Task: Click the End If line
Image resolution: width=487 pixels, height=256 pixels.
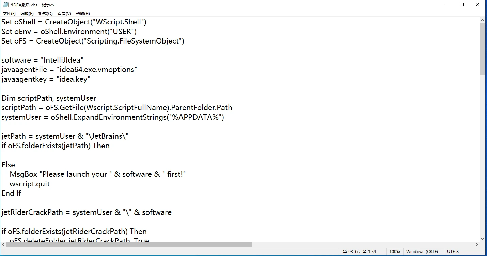Action: 11,193
